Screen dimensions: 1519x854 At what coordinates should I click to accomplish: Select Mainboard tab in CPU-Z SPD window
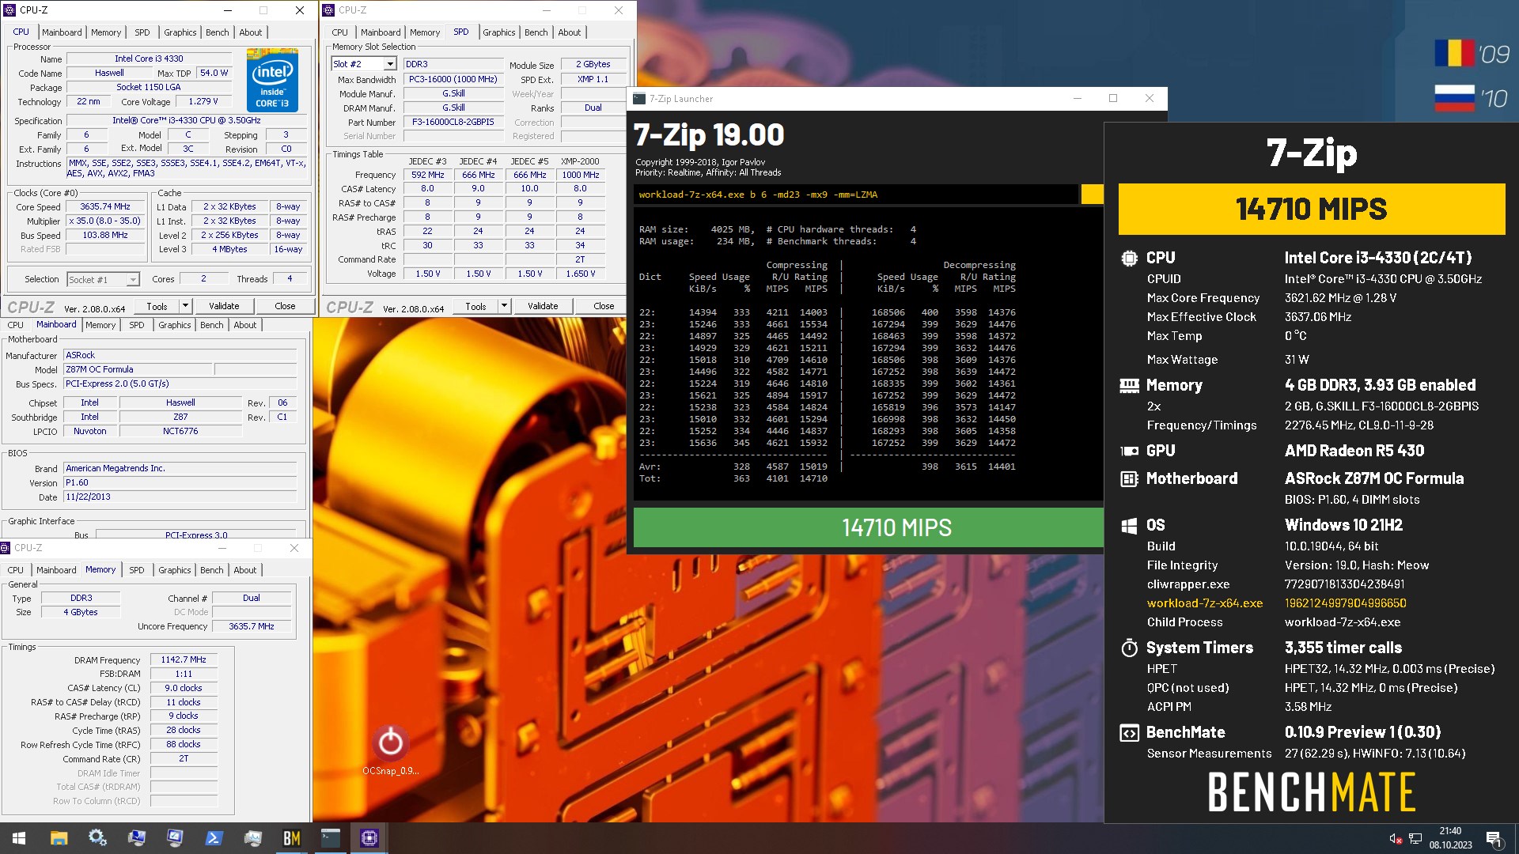pos(381,32)
